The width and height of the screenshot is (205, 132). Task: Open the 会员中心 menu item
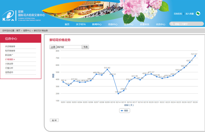pos(160,24)
